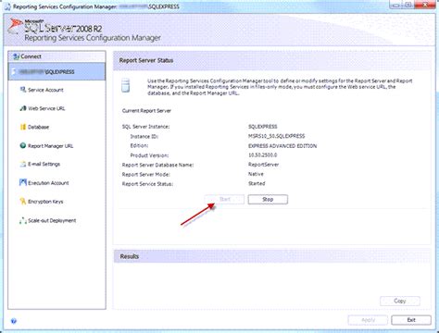Click the Copy button in Results
439x333 pixels.
[400, 301]
